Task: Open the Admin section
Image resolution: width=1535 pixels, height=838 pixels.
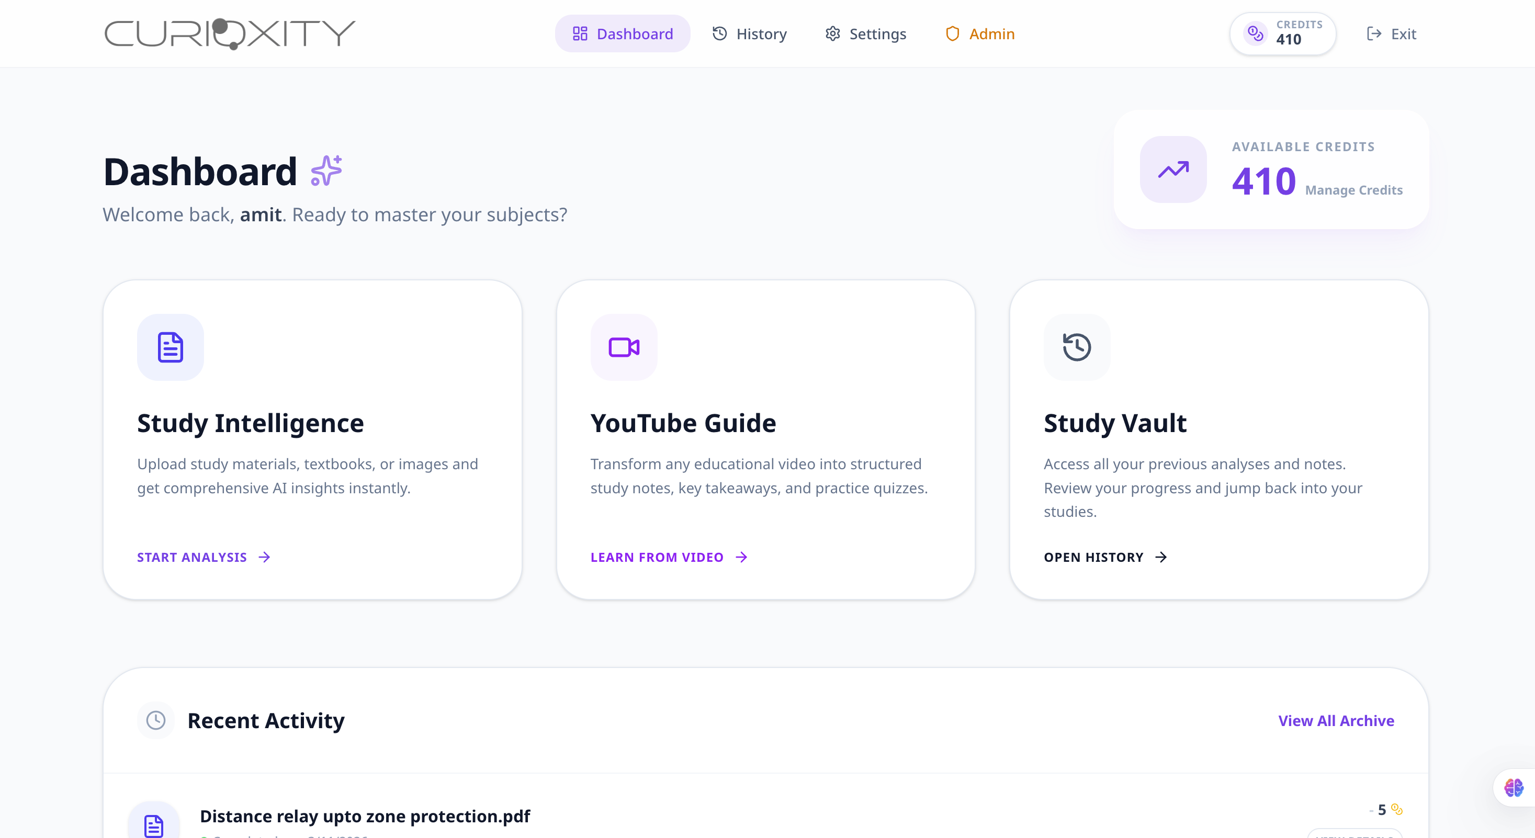Action: 979,33
